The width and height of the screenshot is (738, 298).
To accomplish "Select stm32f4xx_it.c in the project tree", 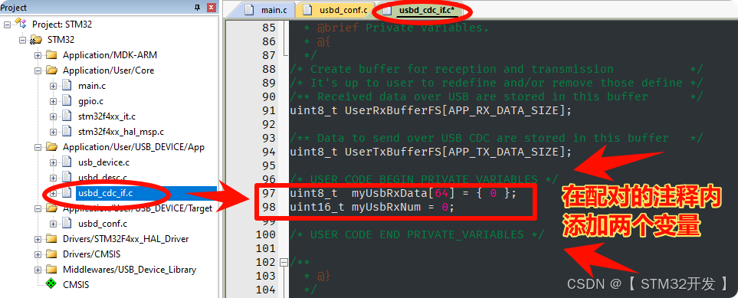I will point(107,116).
